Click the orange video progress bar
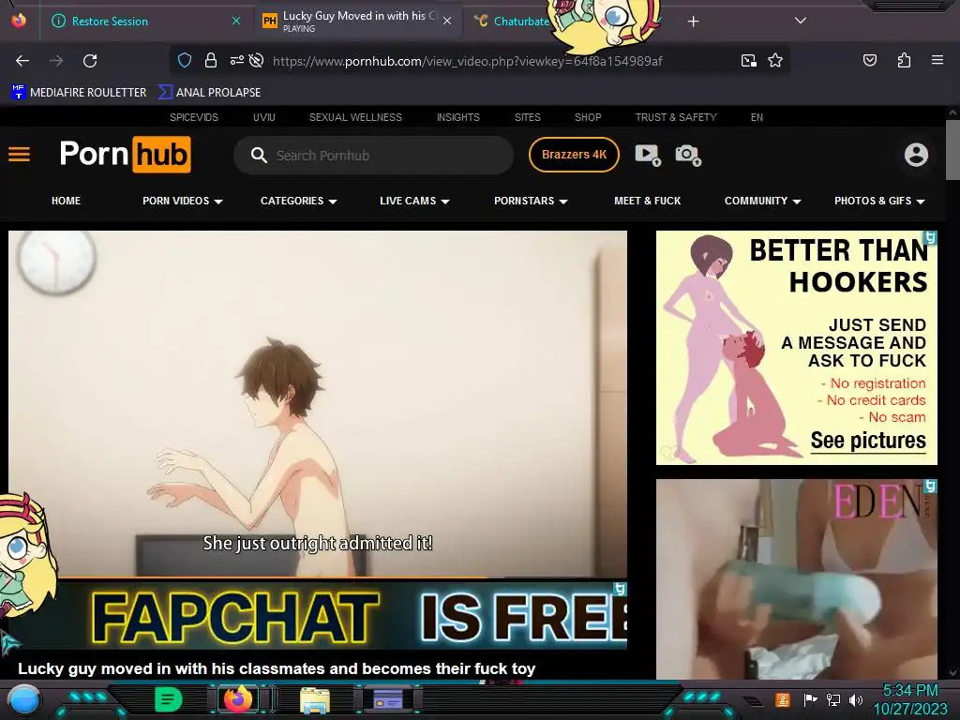Viewport: 960px width, 720px height. 318,577
